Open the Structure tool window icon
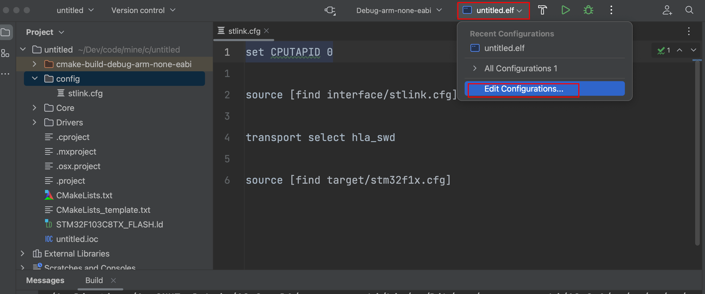This screenshot has height=294, width=705. click(x=5, y=53)
